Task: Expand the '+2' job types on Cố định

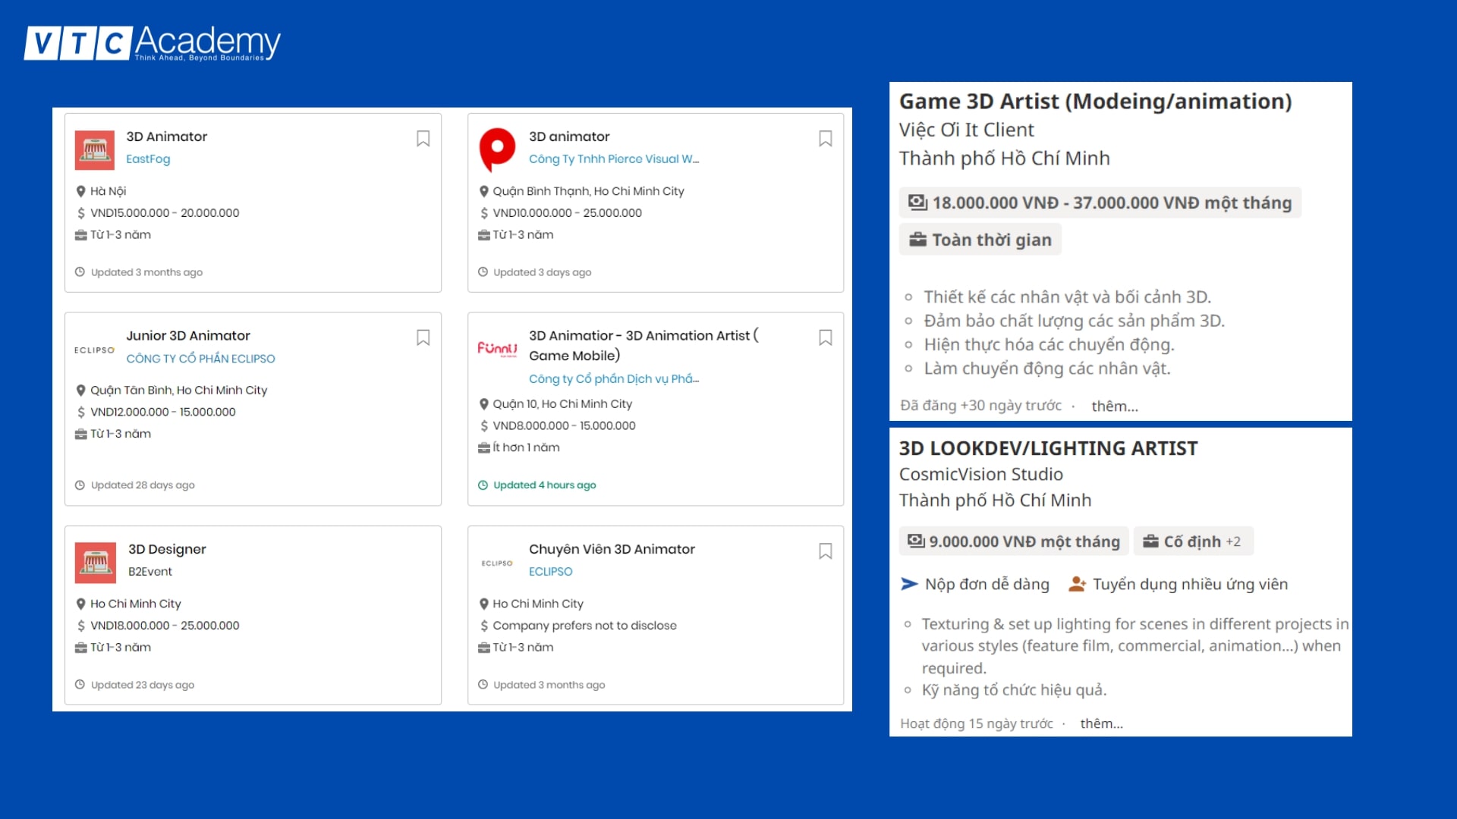Action: coord(1233,541)
